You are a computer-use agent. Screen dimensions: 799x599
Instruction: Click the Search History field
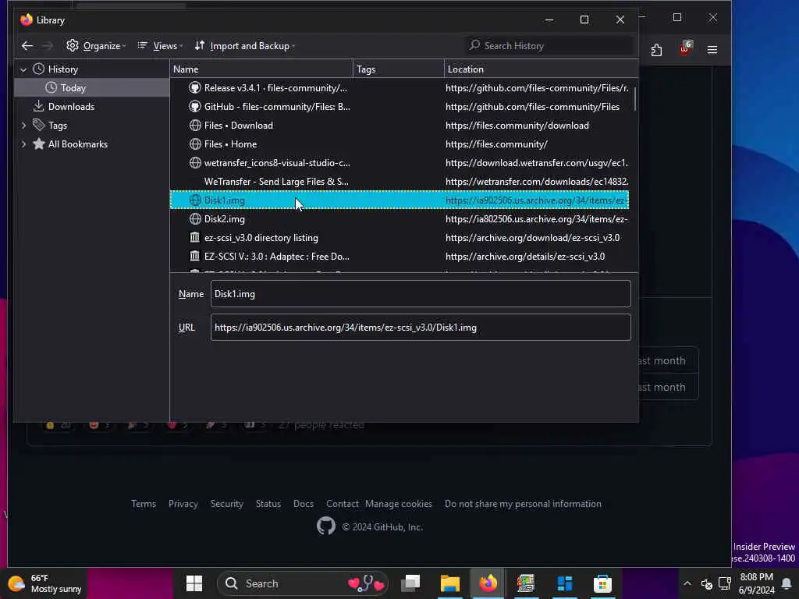tap(549, 46)
